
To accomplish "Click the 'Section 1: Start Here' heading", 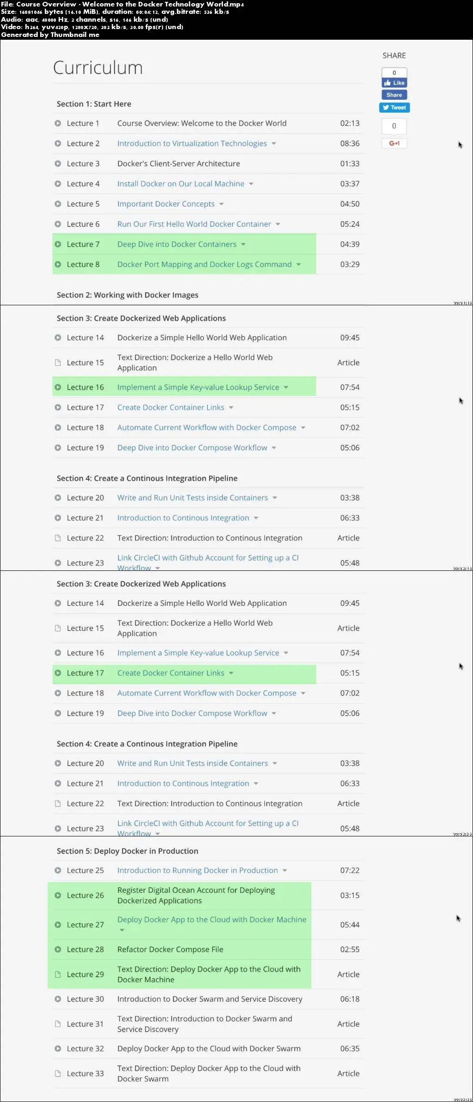I will coord(94,104).
